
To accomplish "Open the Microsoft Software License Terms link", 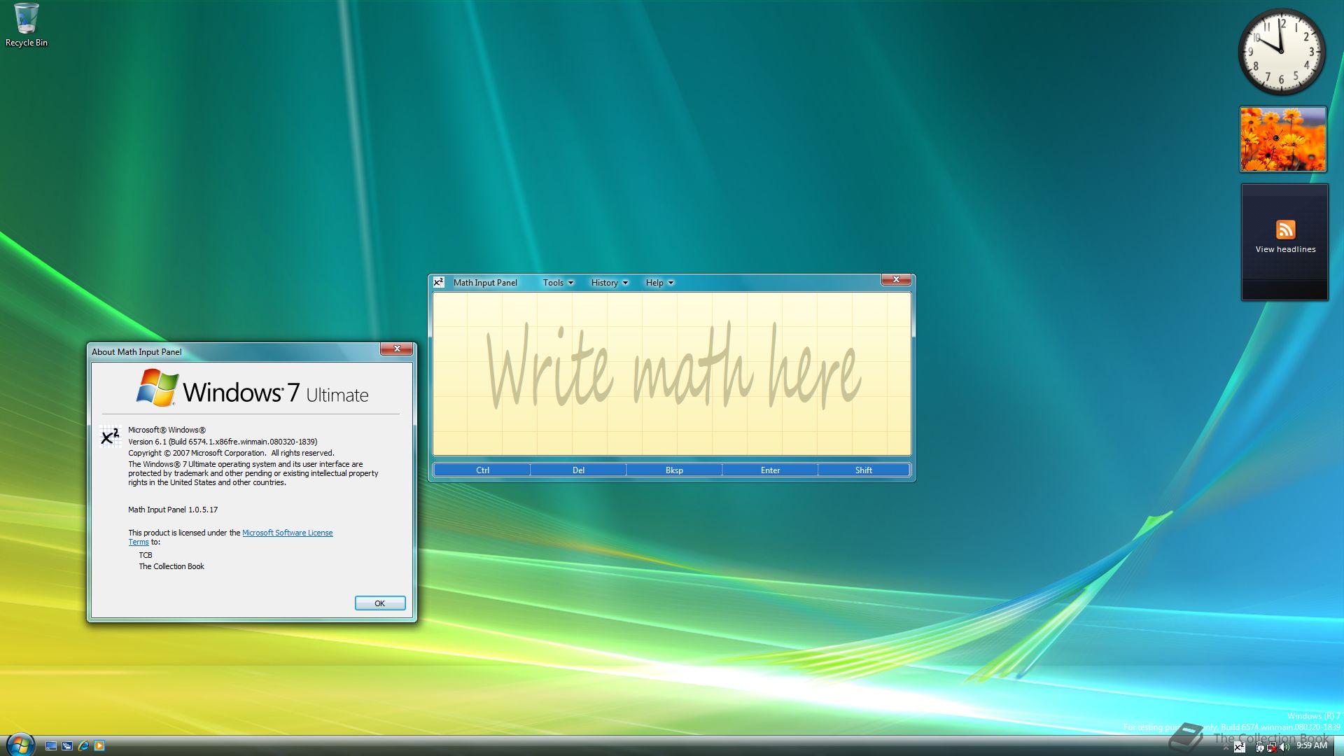I will (288, 533).
